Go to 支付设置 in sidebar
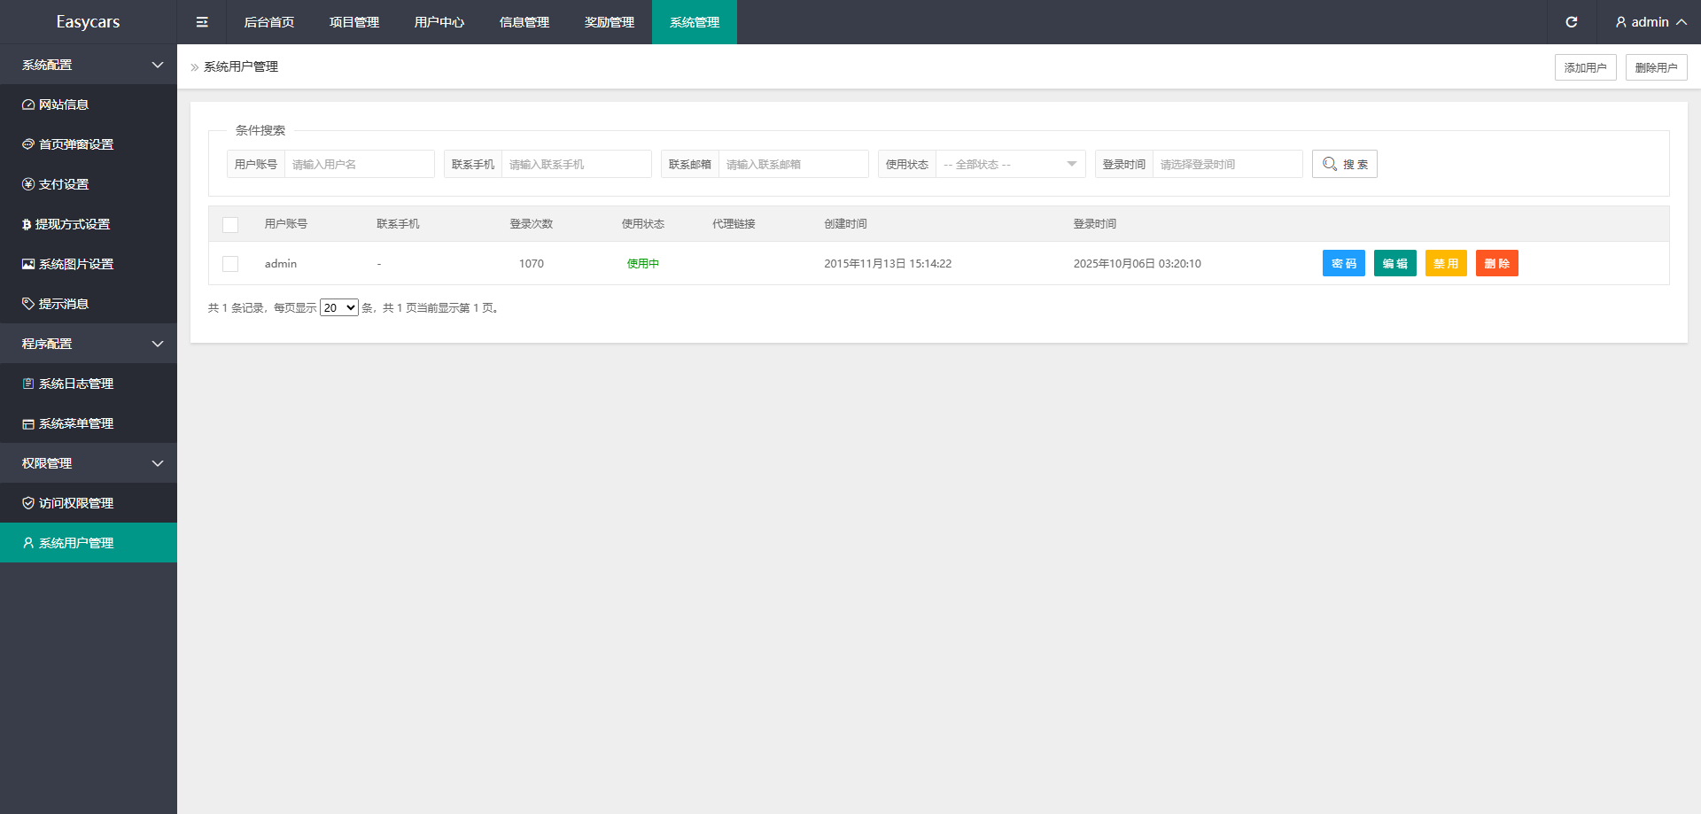The height and width of the screenshot is (814, 1701). click(x=64, y=184)
